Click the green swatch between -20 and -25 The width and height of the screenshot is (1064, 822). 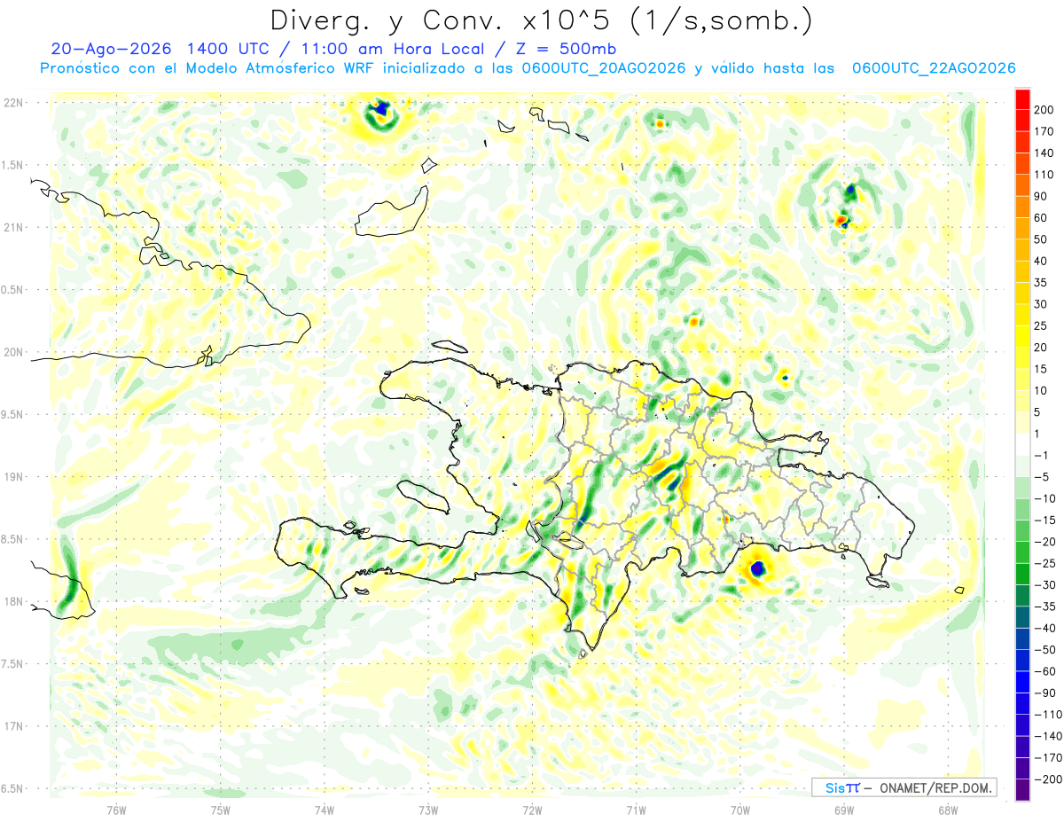coord(1022,552)
